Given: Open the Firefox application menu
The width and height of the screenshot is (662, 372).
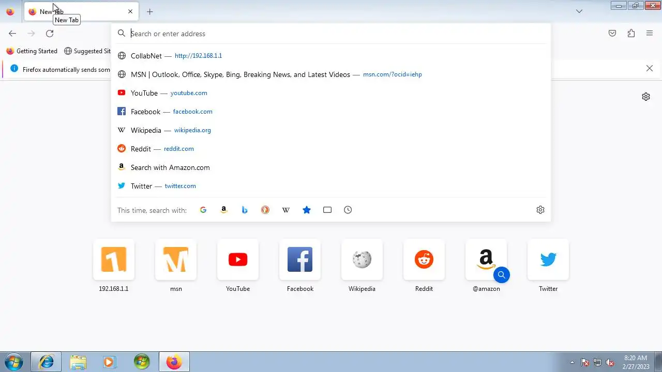Looking at the screenshot, I should [650, 34].
